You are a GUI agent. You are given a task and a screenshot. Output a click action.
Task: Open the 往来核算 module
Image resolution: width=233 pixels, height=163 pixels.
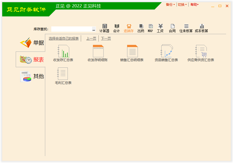(186, 28)
